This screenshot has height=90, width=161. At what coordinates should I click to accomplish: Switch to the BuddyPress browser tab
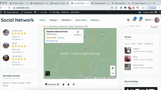point(39,3)
